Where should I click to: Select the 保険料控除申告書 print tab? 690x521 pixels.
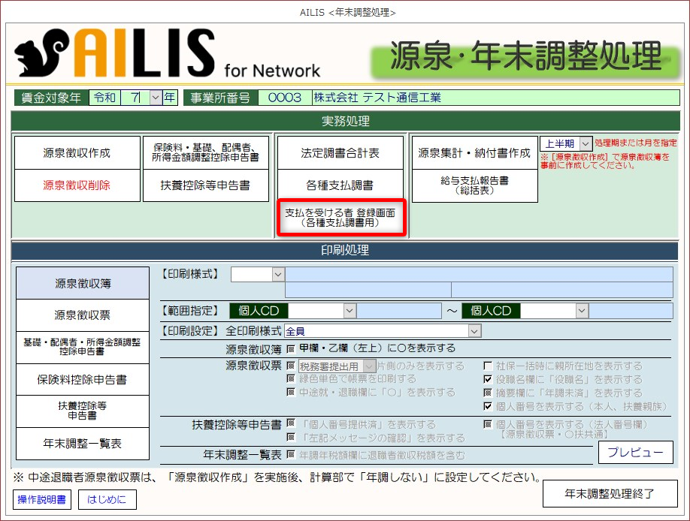tap(83, 380)
